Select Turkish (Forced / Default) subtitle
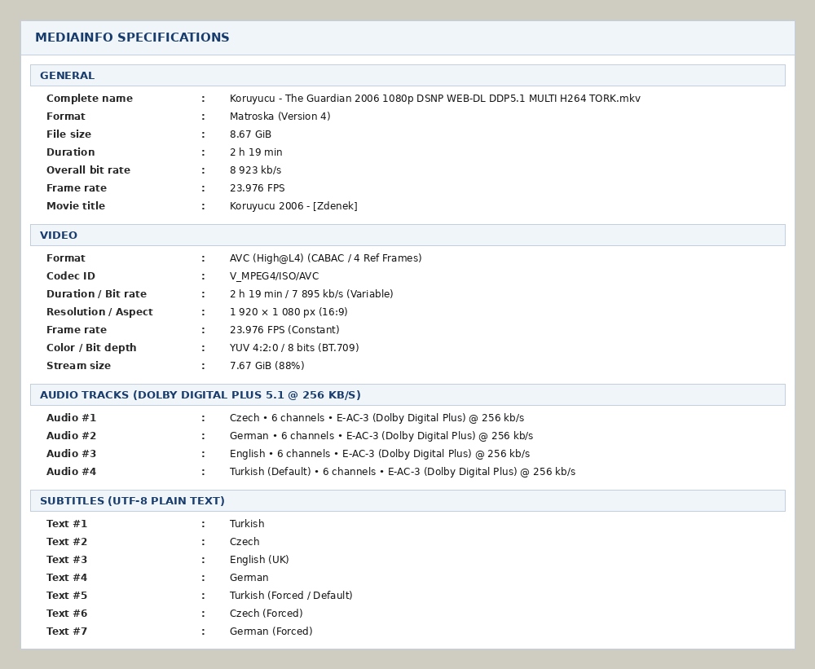 [291, 595]
